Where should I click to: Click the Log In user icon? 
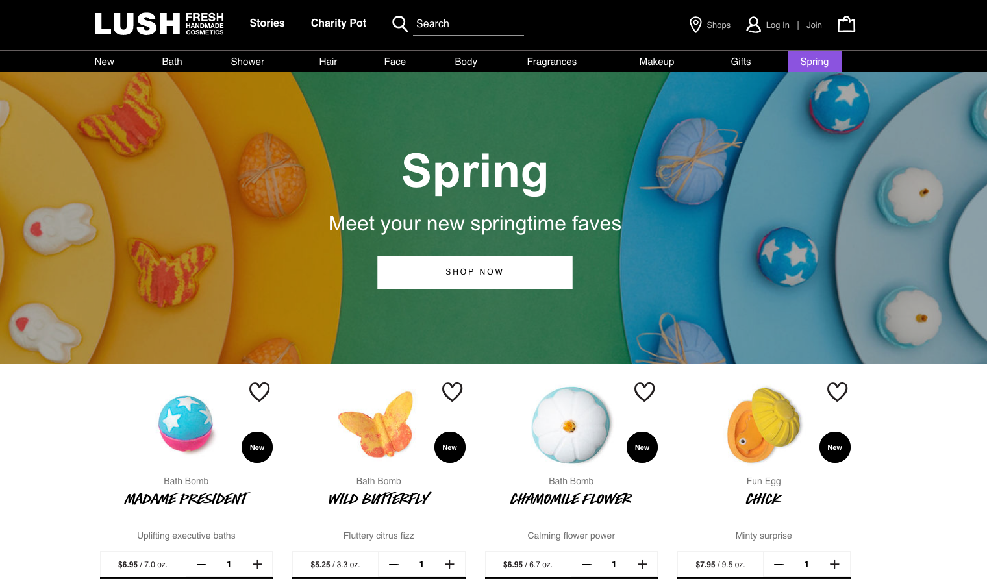pos(753,25)
